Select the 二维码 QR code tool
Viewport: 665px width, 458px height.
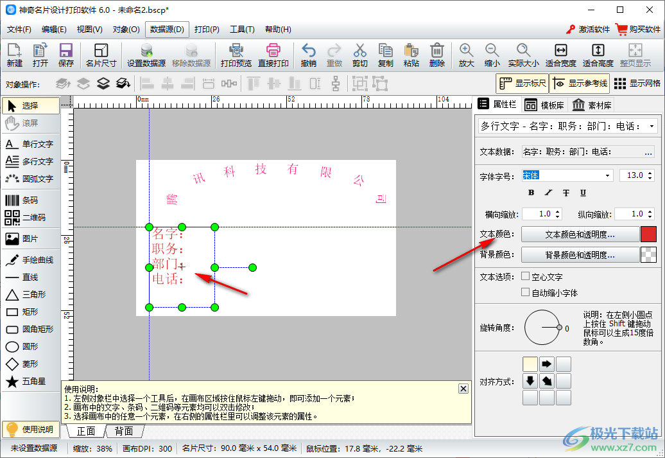pyautogui.click(x=31, y=217)
